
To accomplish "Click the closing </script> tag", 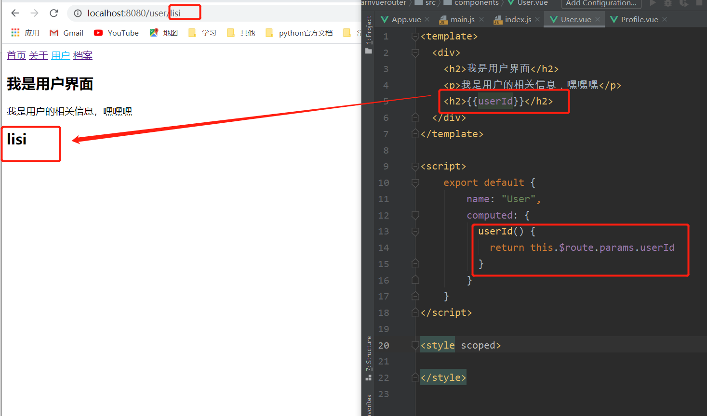I will point(446,312).
